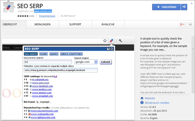195x121 pixels.
Task: Close the extension detail overlay
Action: pos(192,3)
